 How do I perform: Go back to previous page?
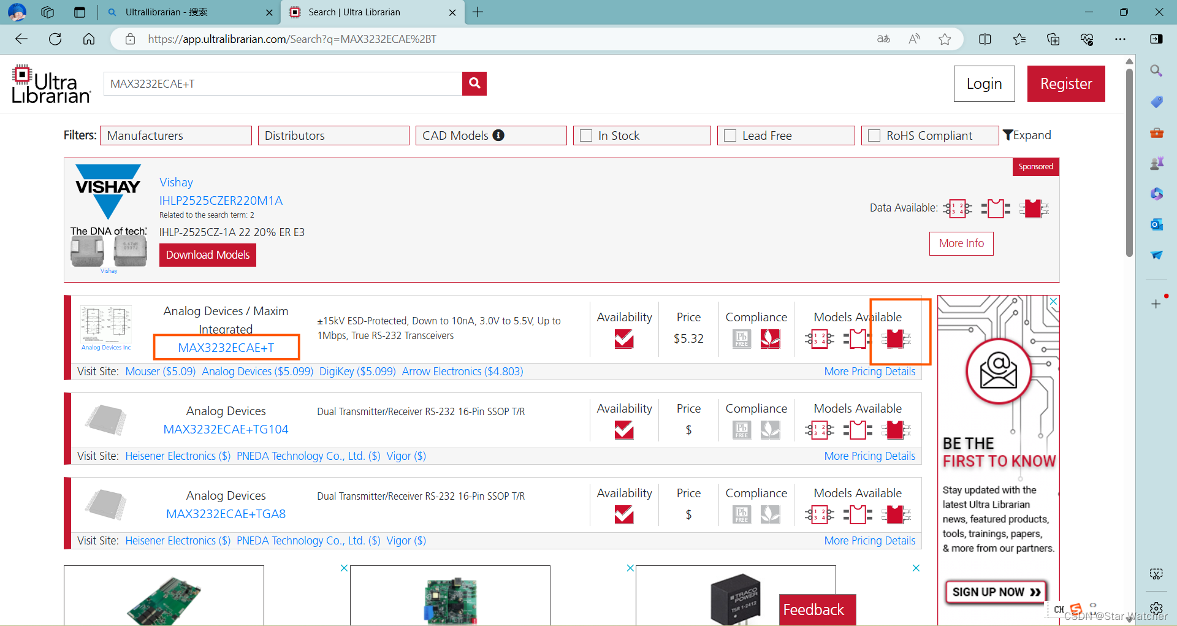click(x=21, y=39)
